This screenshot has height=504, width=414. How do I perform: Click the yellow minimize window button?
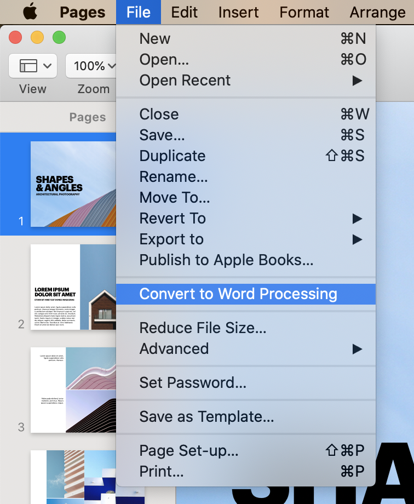pos(37,37)
